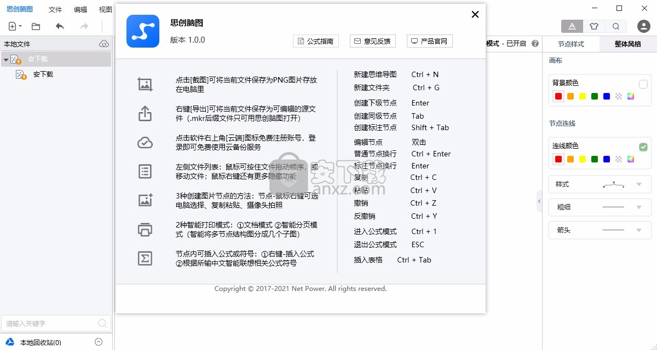Click the open folder toolbar icon

tap(36, 26)
